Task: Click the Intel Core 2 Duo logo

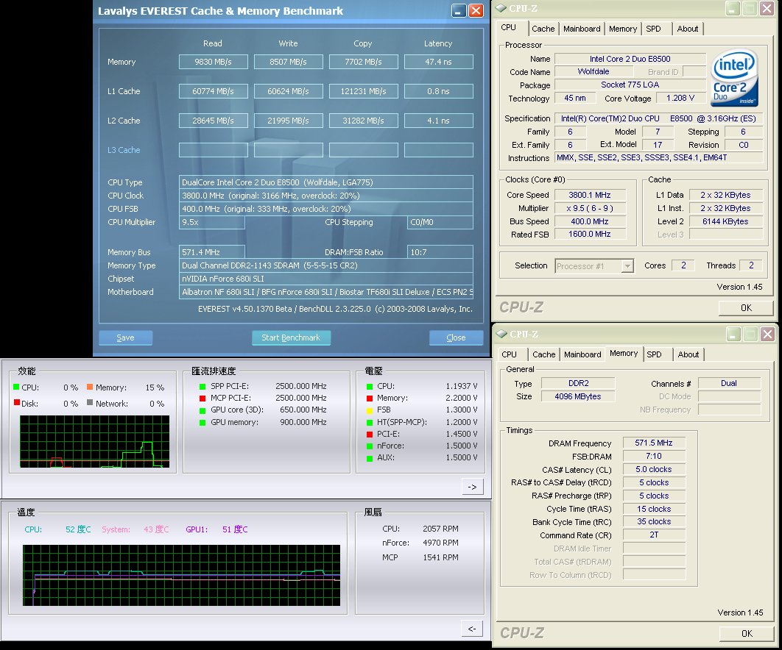Action: 735,77
